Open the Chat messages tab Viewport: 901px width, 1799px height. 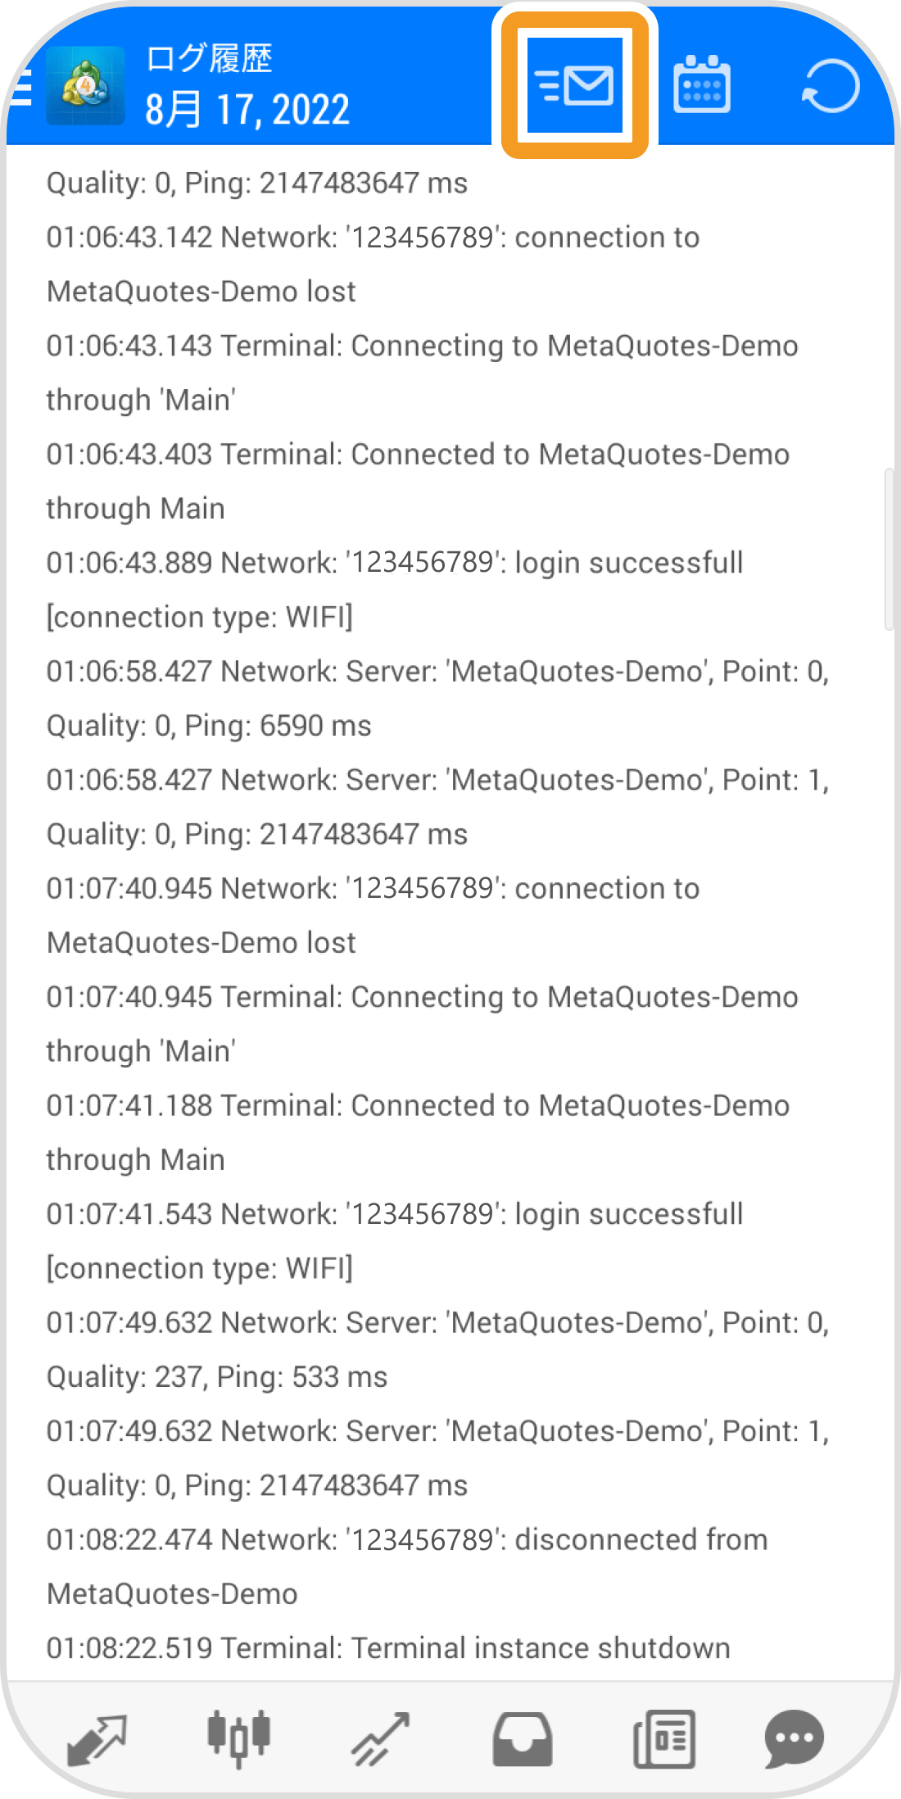pyautogui.click(x=794, y=1738)
